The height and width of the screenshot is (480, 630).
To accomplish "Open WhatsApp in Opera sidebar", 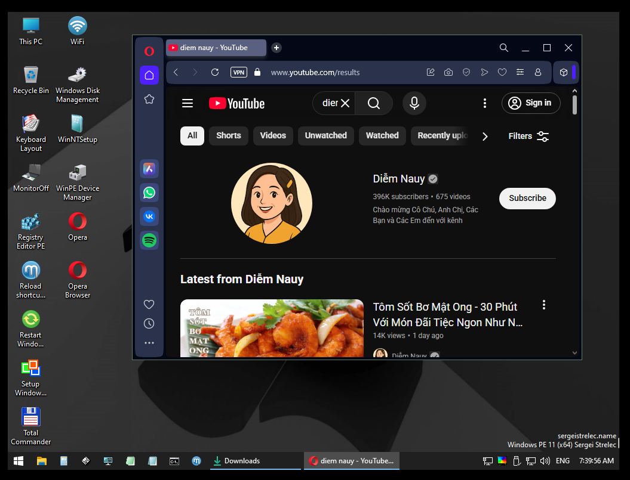I will coord(149,193).
